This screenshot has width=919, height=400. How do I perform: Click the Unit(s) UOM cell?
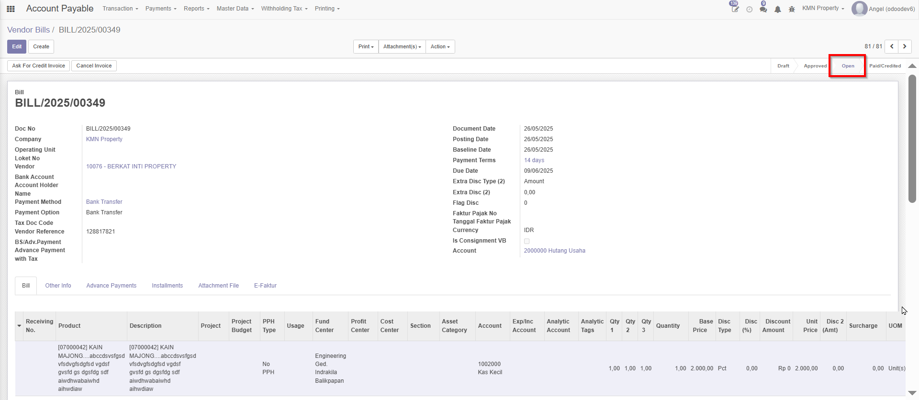(897, 368)
